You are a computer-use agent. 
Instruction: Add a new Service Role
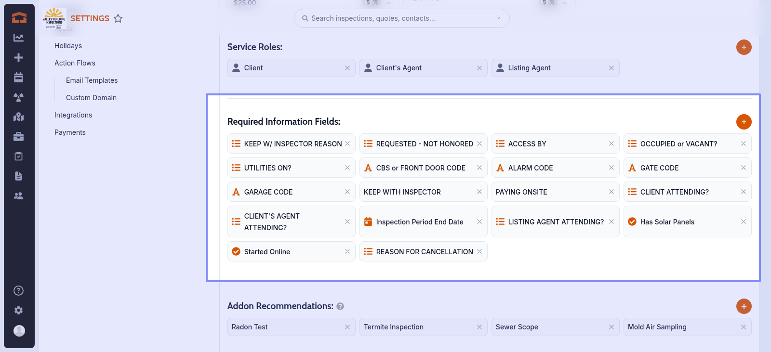(744, 47)
